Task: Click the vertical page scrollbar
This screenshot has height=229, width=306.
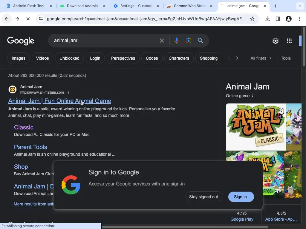Action: coord(304,47)
